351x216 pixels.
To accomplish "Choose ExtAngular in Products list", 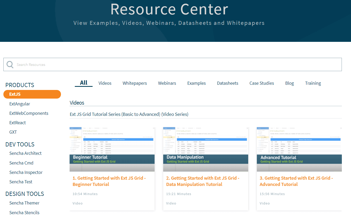I will point(20,104).
